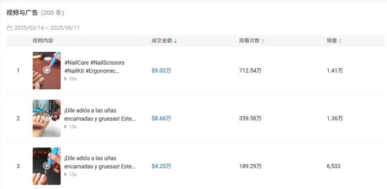
Task: Click the 1.36万 sales value
Action: [x=335, y=118]
